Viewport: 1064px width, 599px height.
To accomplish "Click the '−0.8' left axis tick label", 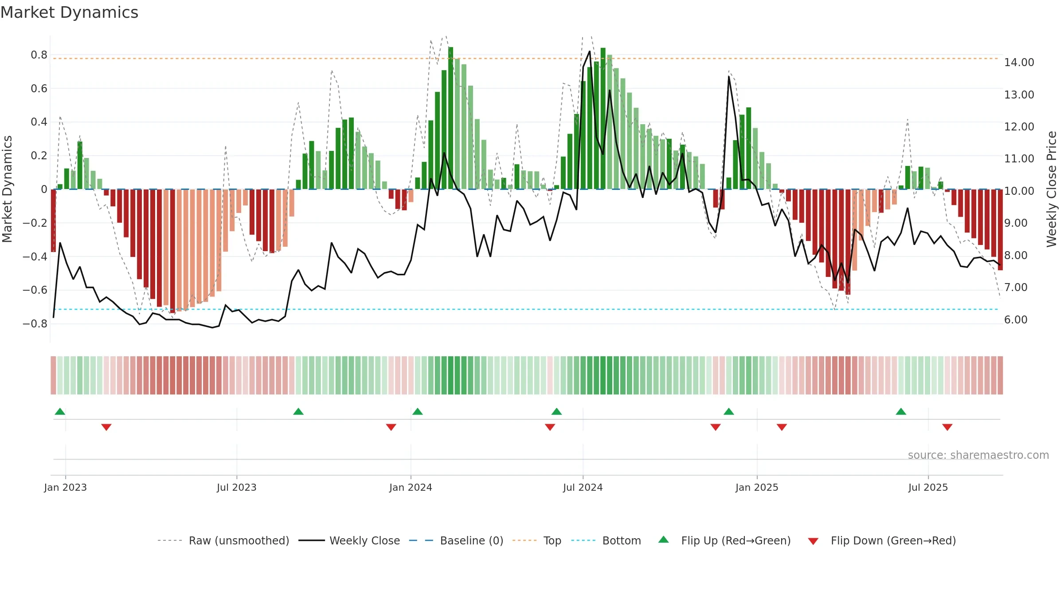I will [x=35, y=323].
